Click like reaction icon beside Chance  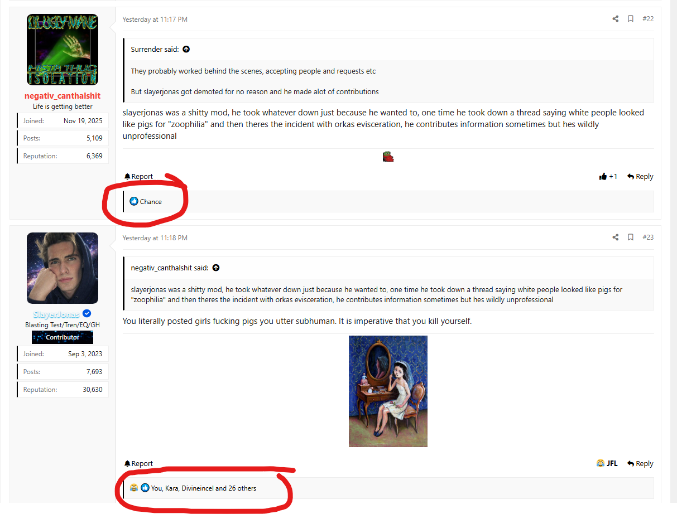134,201
